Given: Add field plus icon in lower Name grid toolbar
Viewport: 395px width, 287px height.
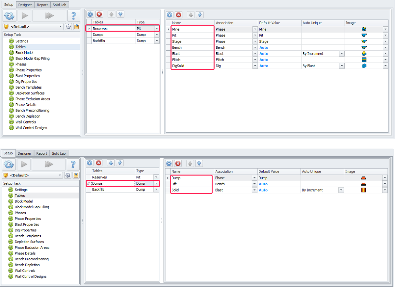Looking at the screenshot, I should point(169,163).
